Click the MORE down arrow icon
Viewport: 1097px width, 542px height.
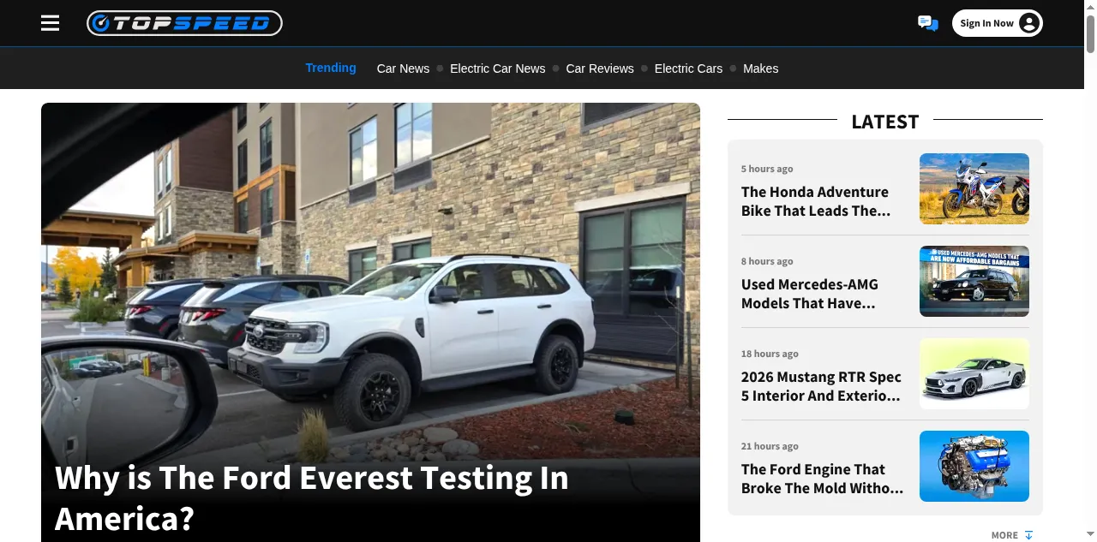pos(1029,535)
